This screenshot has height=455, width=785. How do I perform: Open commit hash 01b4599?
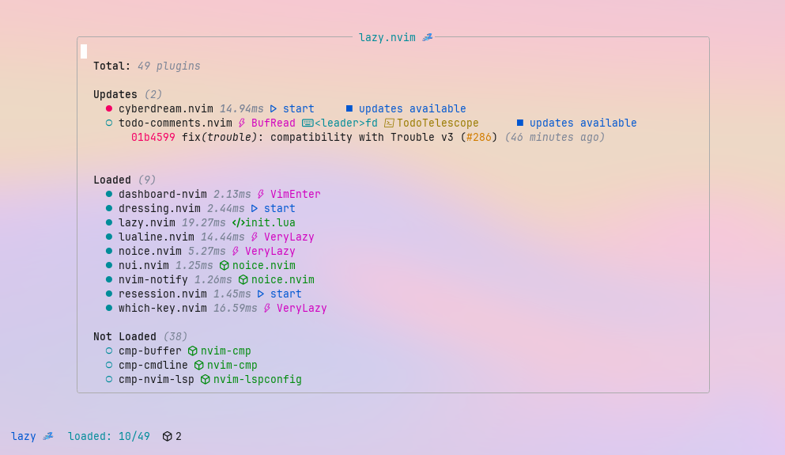153,138
